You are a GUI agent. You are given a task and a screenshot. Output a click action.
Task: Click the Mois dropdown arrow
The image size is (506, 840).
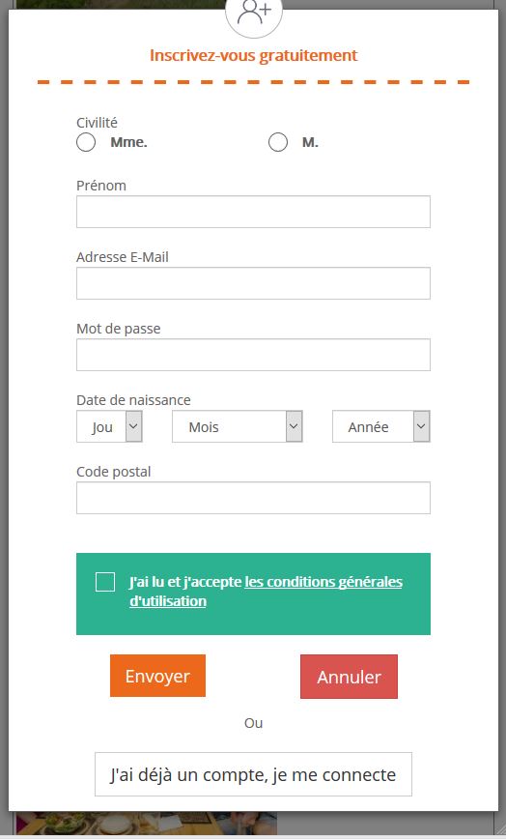[x=294, y=426]
